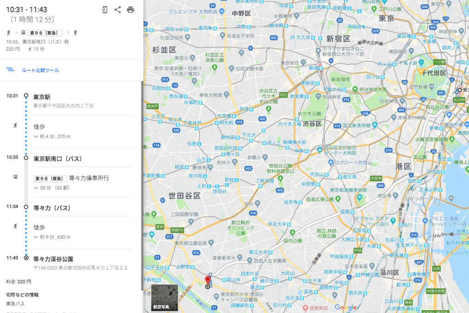The width and height of the screenshot is (469, 313).
Task: Click the 渋谷区 district label
Action: point(312,124)
